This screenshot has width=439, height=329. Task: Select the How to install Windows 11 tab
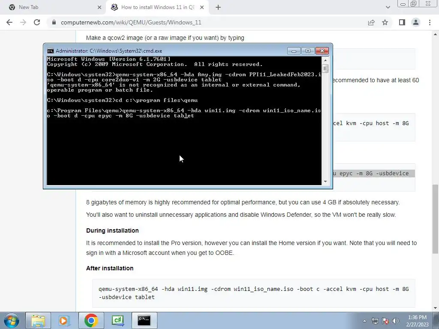157,7
